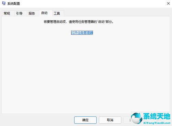This screenshot has width=172, height=126.
Task: Click the text 若要管理启动项，请使用任务管理器的"启动"部分。
Action: coord(78,22)
